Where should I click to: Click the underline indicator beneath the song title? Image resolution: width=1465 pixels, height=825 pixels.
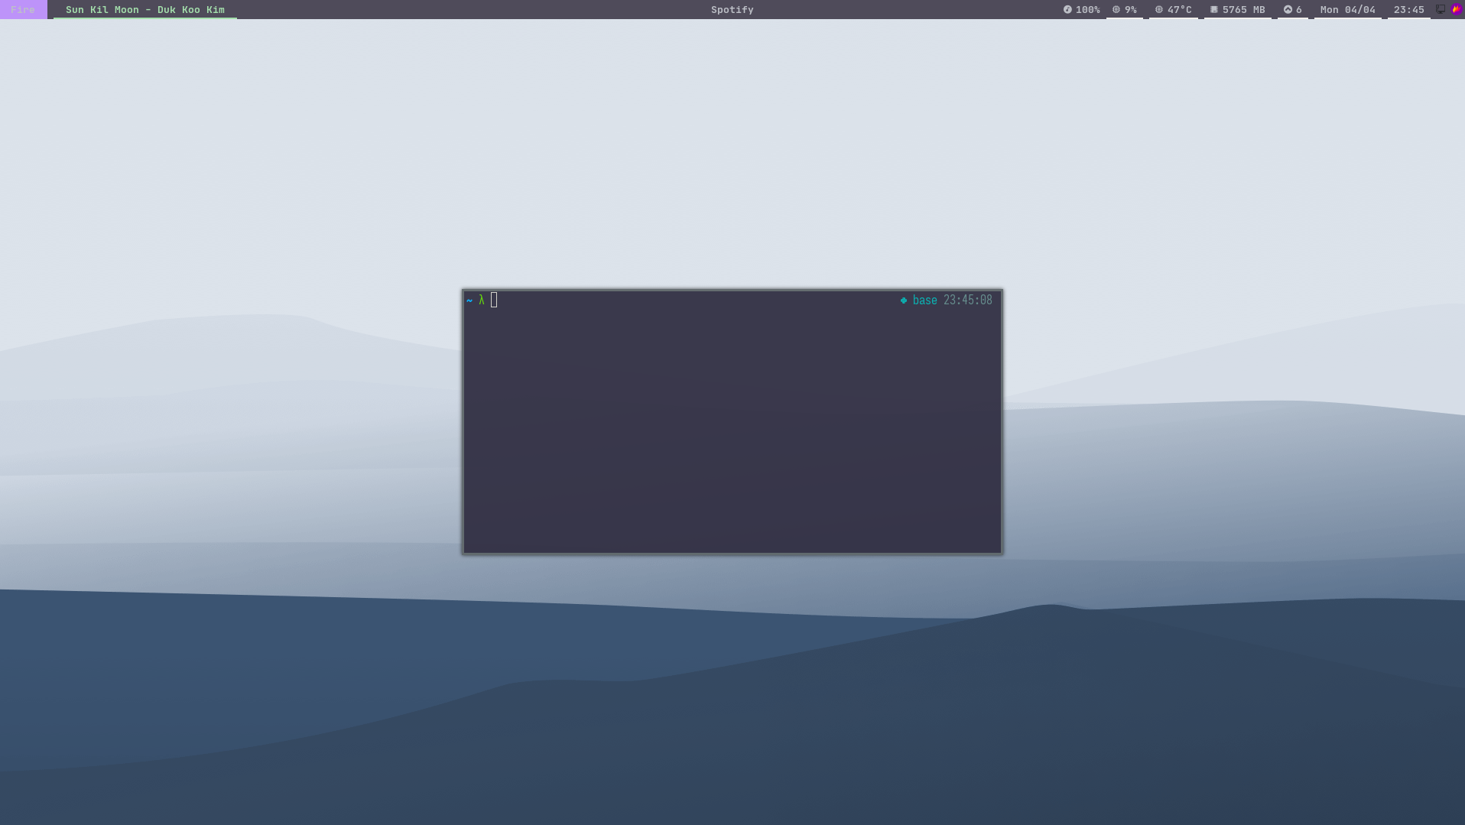[145, 18]
